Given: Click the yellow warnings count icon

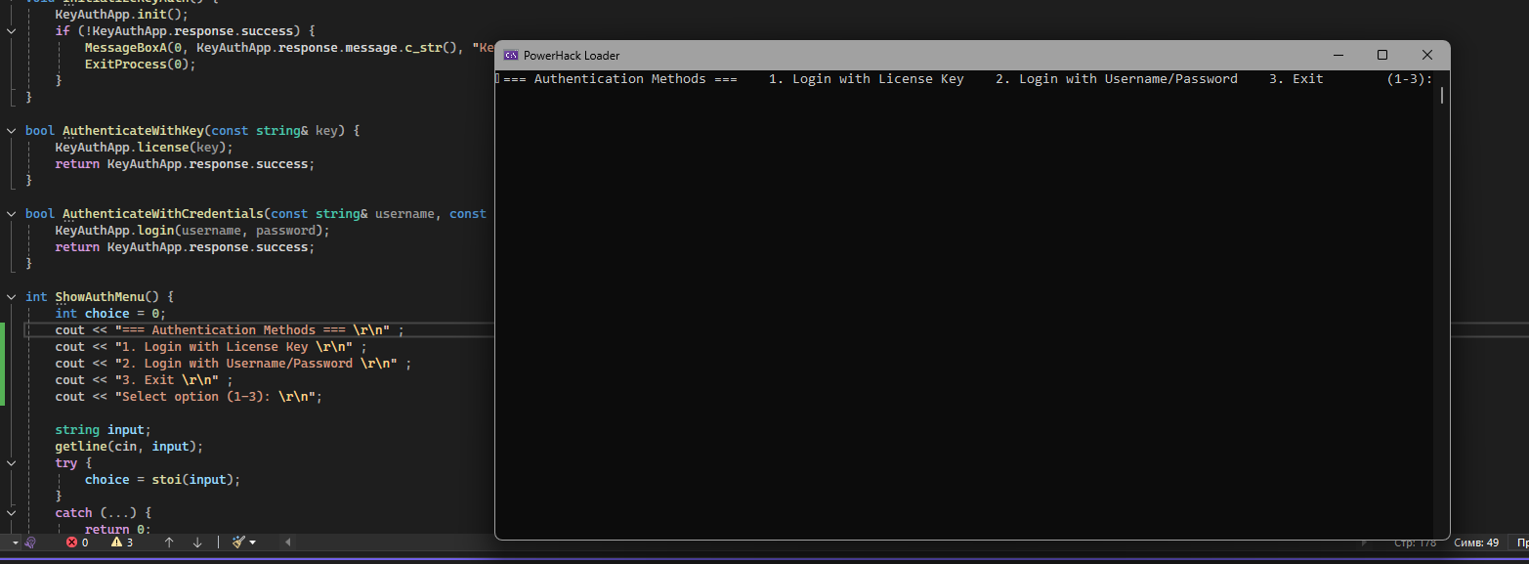Looking at the screenshot, I should pyautogui.click(x=116, y=542).
